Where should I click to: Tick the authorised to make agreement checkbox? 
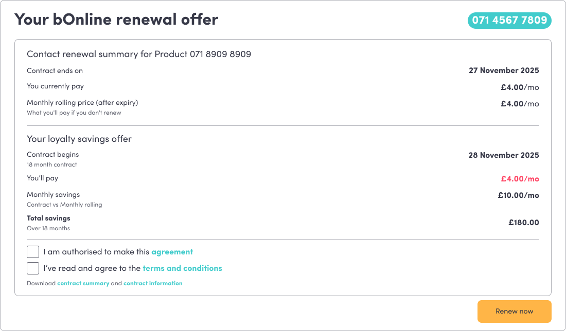pos(33,252)
